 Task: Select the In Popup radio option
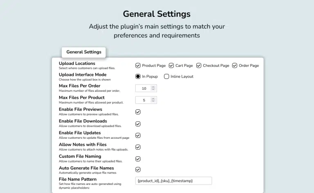coord(138,76)
